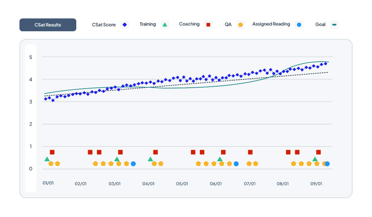Click the Training triangle marker above 03/01

pos(117,159)
